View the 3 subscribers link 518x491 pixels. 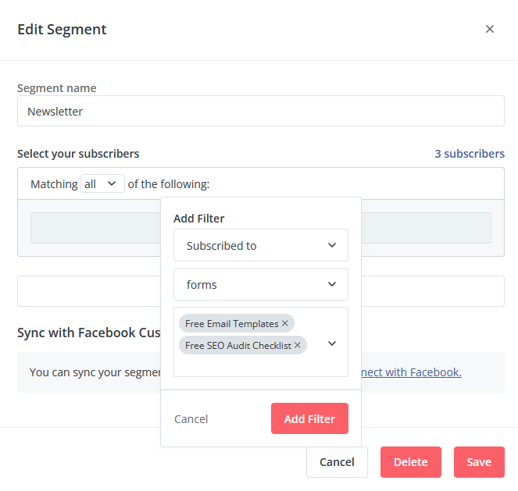point(470,154)
